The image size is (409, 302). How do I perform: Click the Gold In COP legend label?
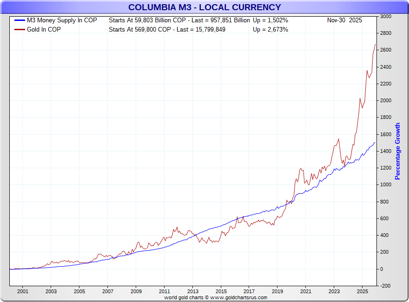point(44,29)
